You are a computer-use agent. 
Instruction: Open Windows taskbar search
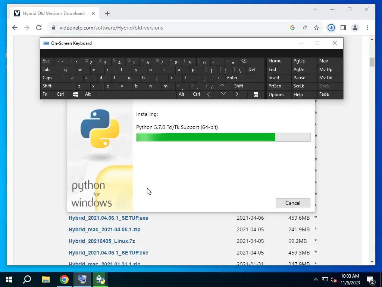coord(27,280)
